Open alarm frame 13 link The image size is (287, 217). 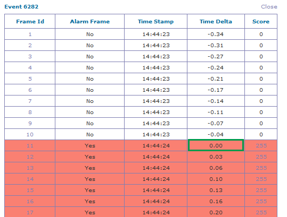coord(30,168)
